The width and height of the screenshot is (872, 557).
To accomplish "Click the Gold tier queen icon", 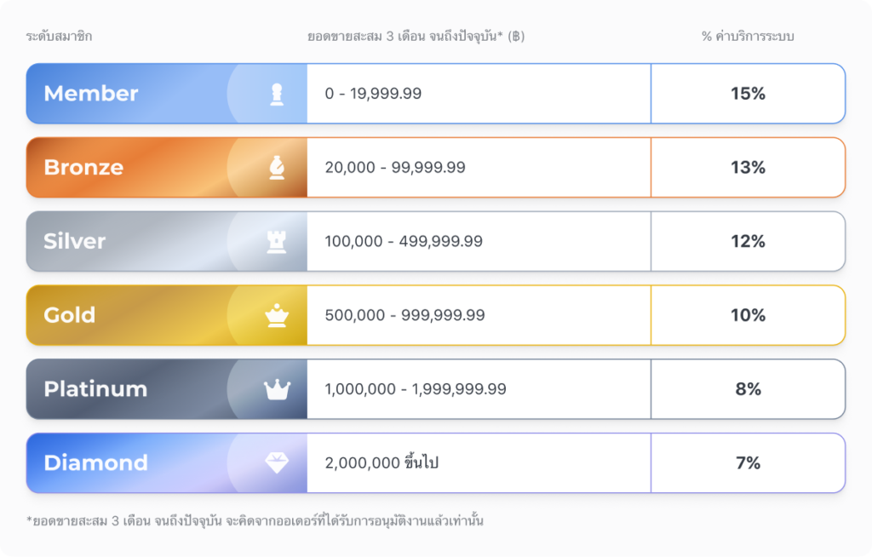I will pyautogui.click(x=277, y=316).
